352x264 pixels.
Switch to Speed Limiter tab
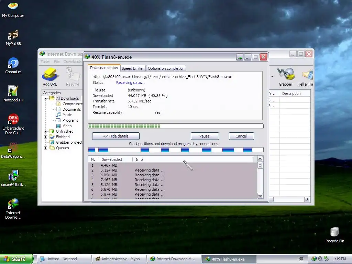pos(133,68)
